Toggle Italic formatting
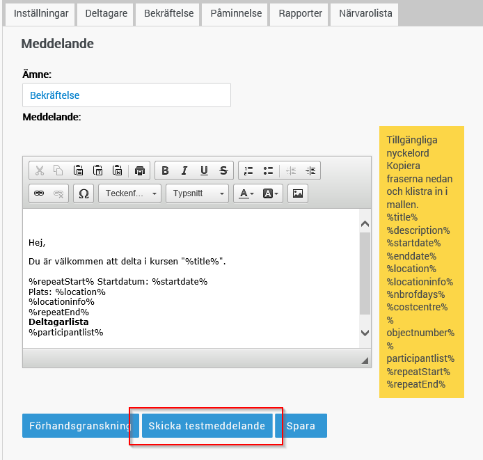Viewport: 483px width, 460px height. tap(184, 170)
